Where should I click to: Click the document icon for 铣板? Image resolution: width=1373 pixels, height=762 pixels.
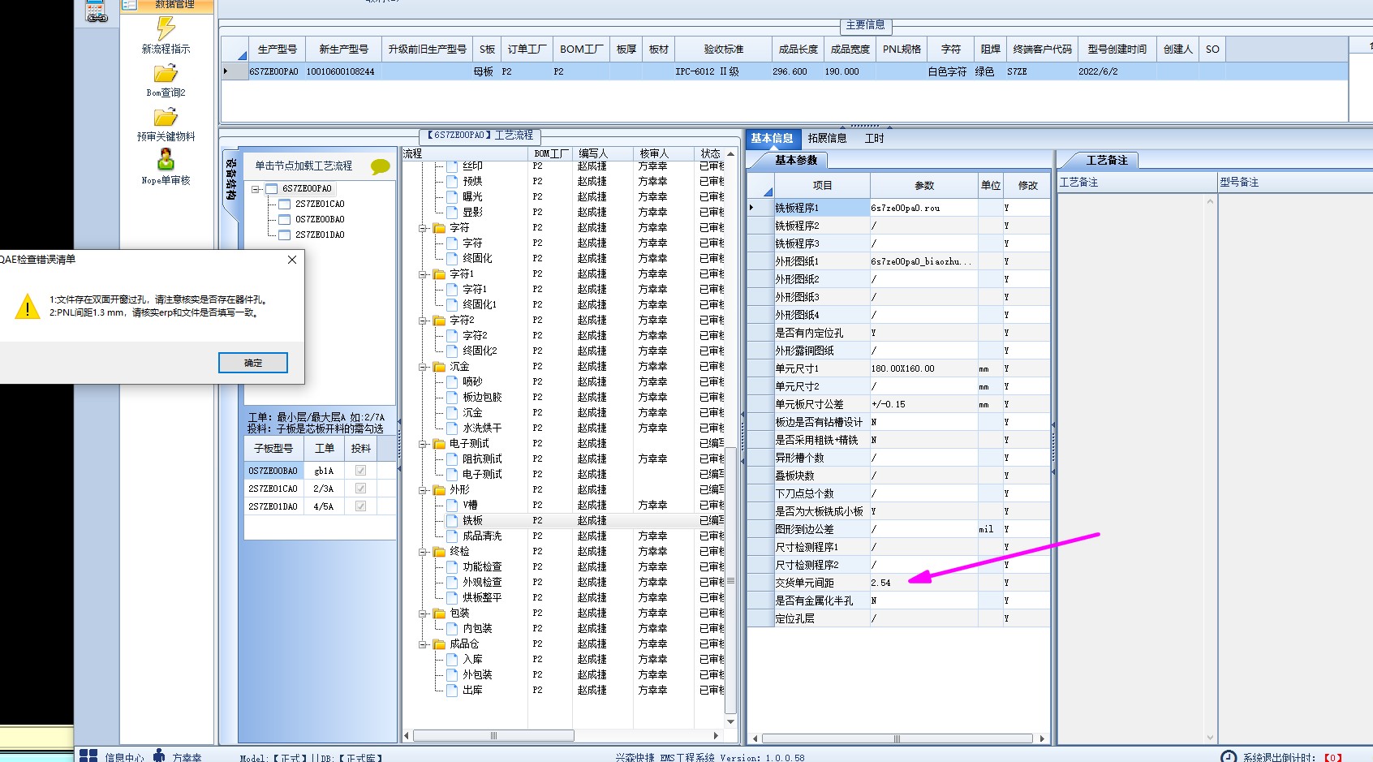pyautogui.click(x=452, y=521)
